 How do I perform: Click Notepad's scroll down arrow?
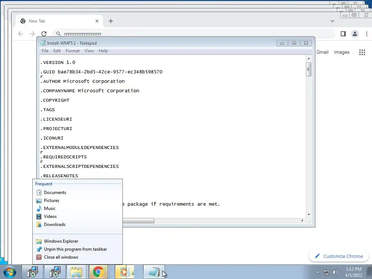309,214
